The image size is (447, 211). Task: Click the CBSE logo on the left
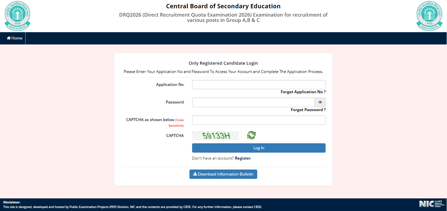point(17,16)
